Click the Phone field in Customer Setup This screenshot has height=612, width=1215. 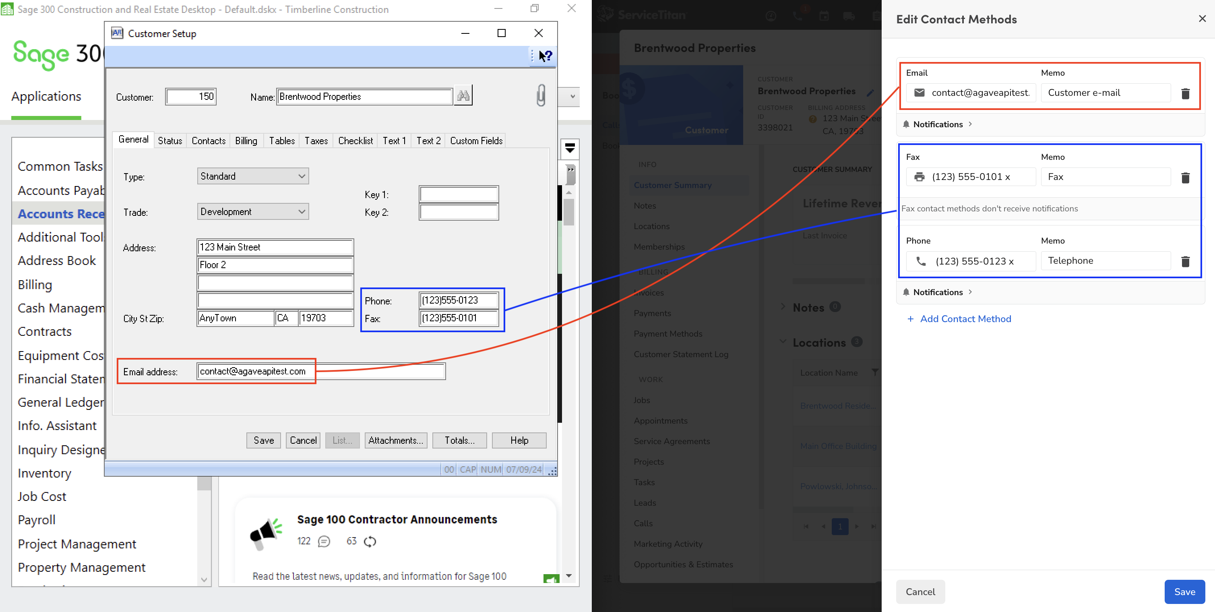(459, 300)
